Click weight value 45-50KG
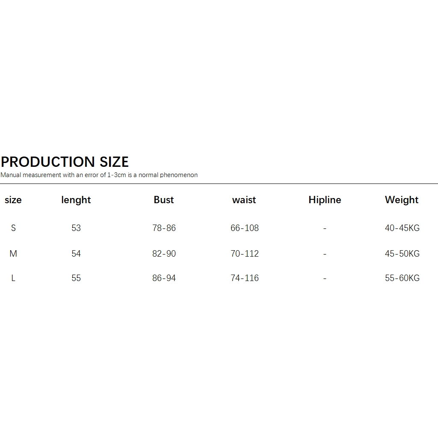Image resolution: width=438 pixels, height=438 pixels. (402, 254)
